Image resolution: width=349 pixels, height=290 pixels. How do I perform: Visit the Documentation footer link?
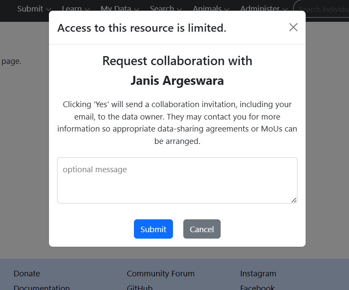tap(42, 287)
